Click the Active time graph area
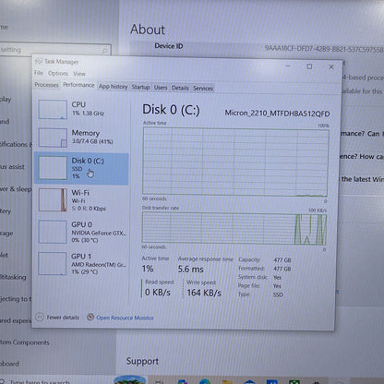384x384 pixels. (x=235, y=162)
